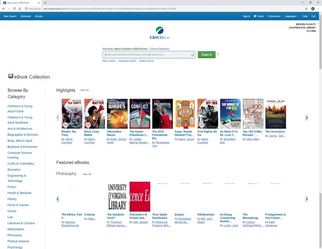This screenshot has height=249, width=322.
Task: Click the eBook Collection monitor icon
Action: [x=10, y=76]
